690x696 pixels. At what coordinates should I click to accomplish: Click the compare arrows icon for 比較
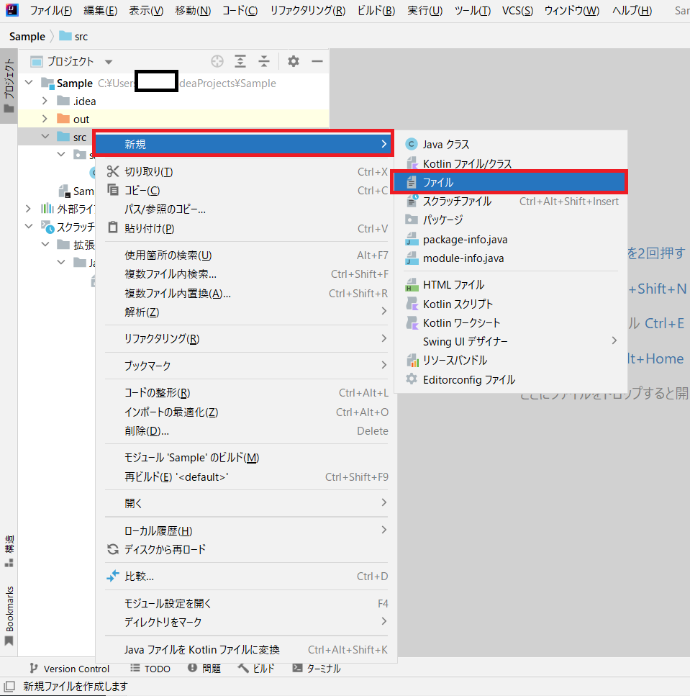[113, 576]
